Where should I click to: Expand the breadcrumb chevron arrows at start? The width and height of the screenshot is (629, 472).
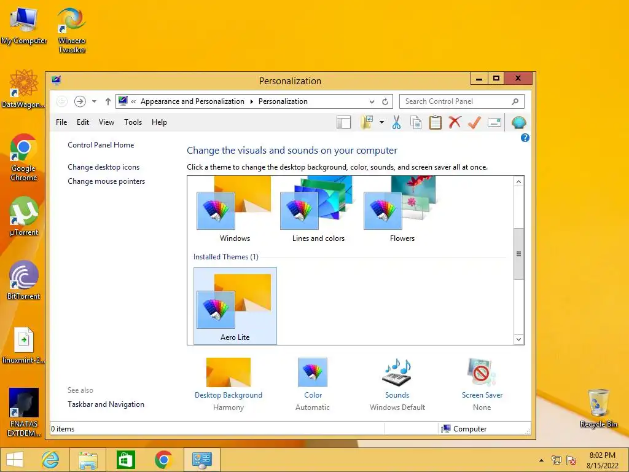tap(133, 101)
